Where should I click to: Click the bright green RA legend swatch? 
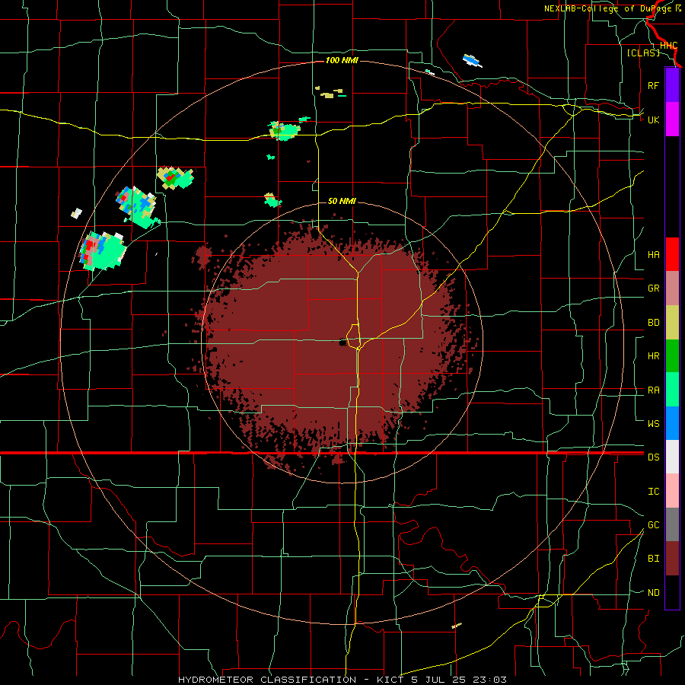point(672,390)
